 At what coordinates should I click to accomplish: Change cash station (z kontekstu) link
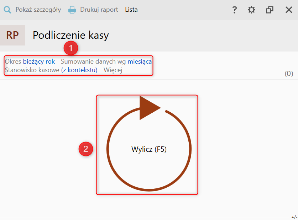79,70
